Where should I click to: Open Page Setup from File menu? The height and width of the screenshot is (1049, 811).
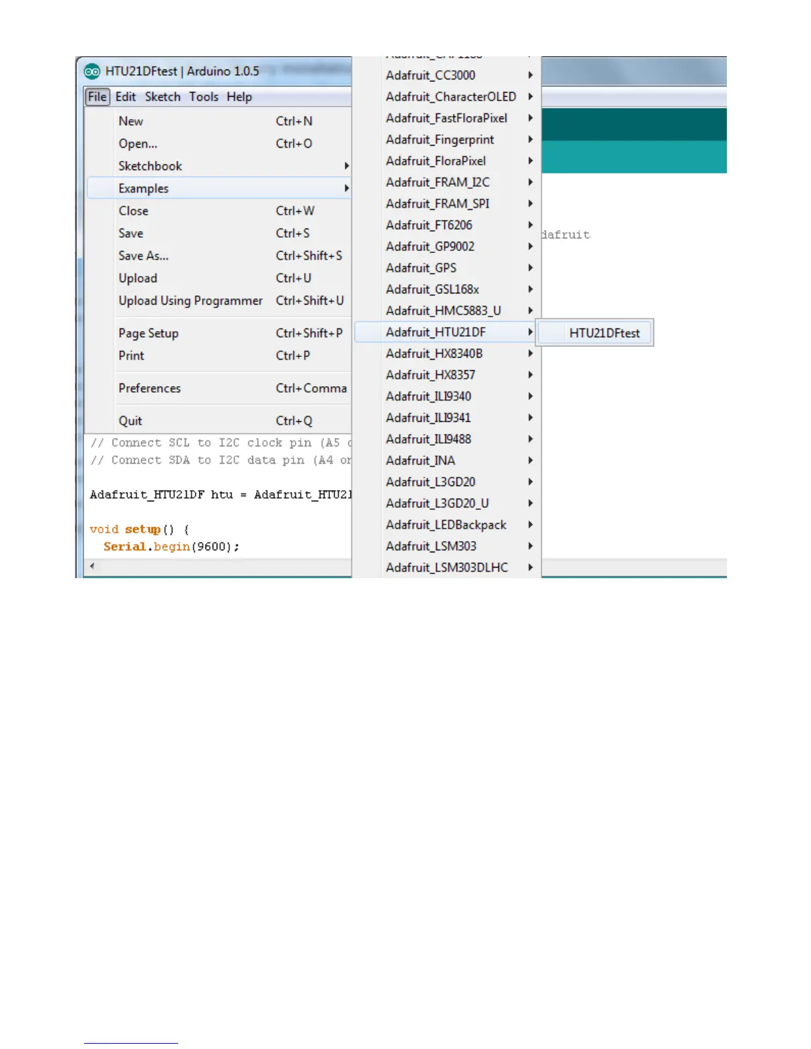pos(219,334)
